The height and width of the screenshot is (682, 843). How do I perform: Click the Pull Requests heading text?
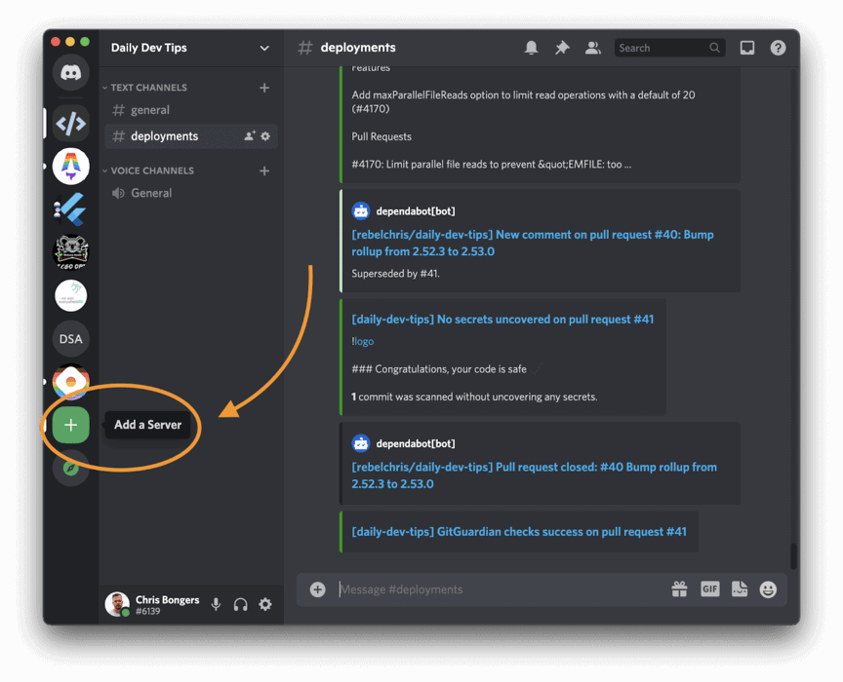tap(381, 137)
